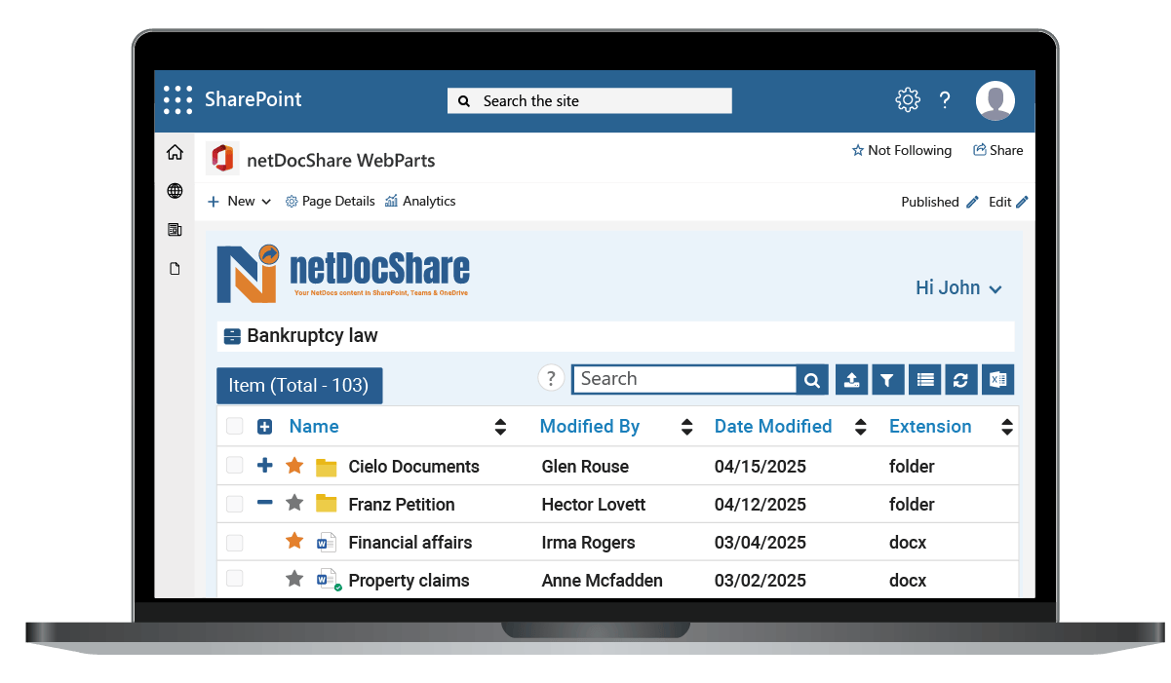Click the upload document icon
1171x683 pixels.
(x=851, y=380)
